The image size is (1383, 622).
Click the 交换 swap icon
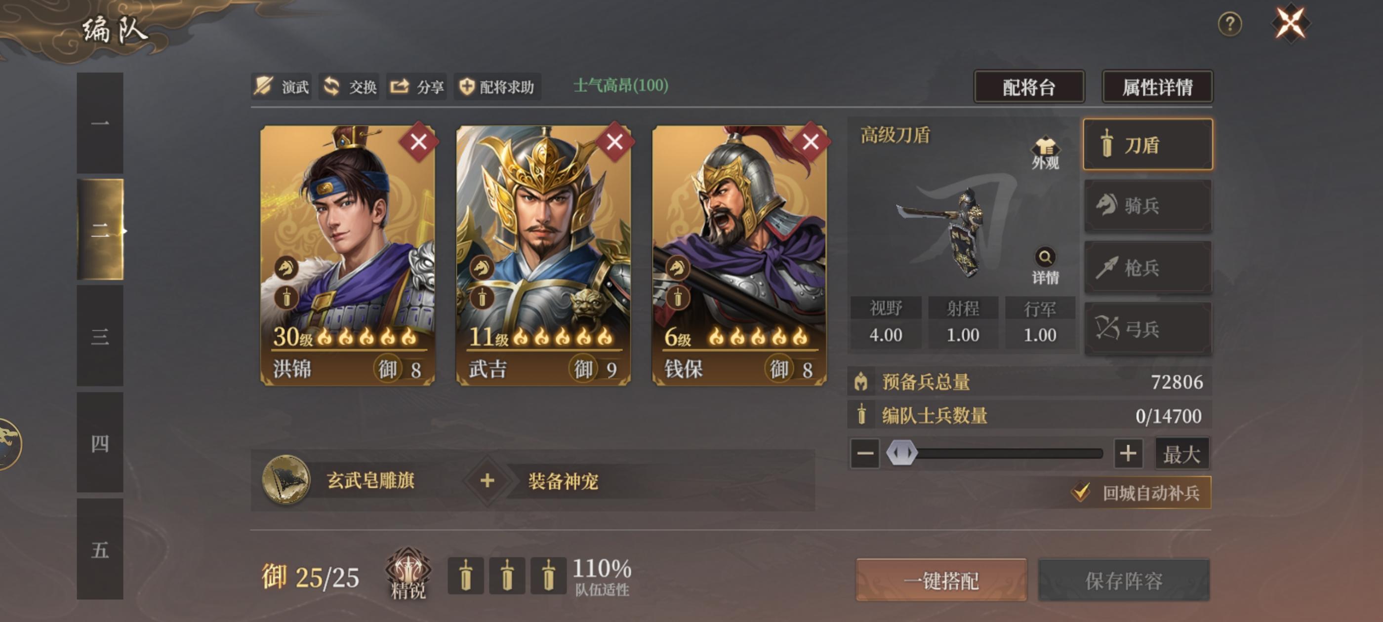coord(331,86)
